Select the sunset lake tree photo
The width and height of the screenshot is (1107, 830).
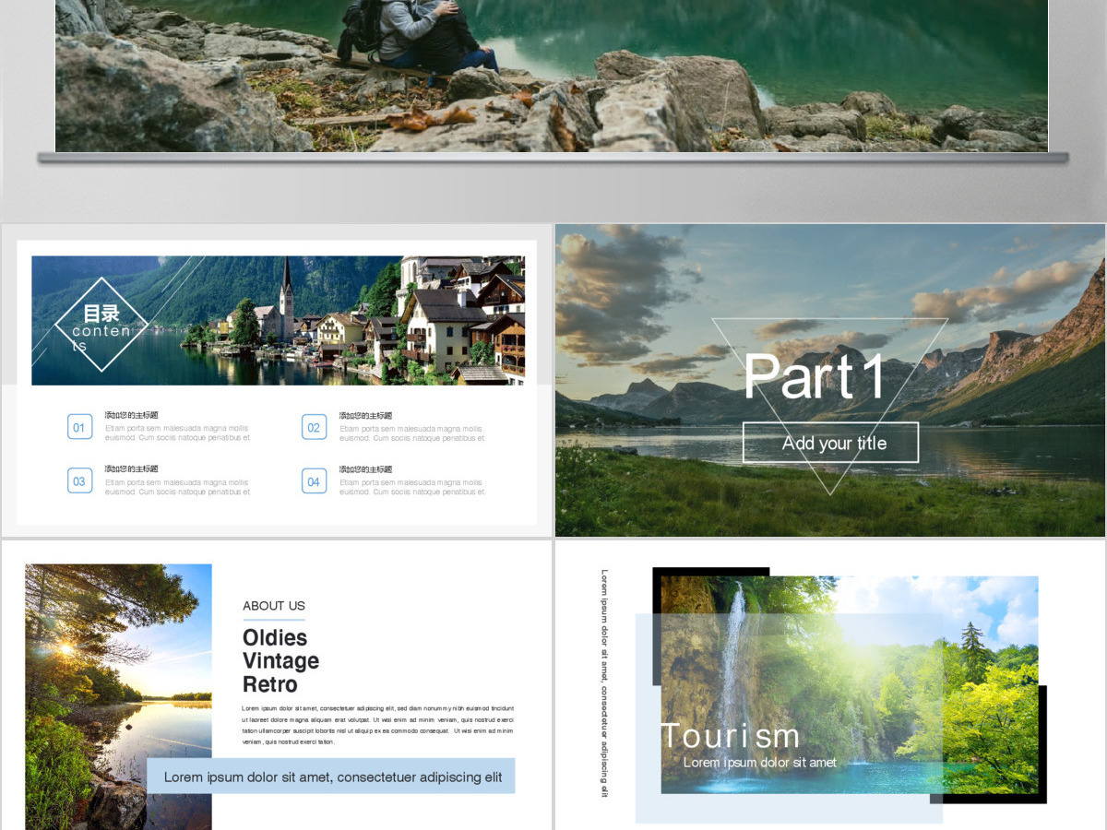click(x=118, y=696)
